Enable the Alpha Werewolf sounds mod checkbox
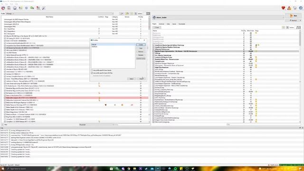 [x=5, y=55]
